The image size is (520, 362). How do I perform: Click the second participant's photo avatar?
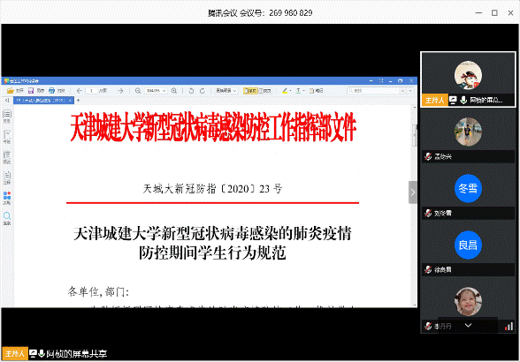click(468, 132)
